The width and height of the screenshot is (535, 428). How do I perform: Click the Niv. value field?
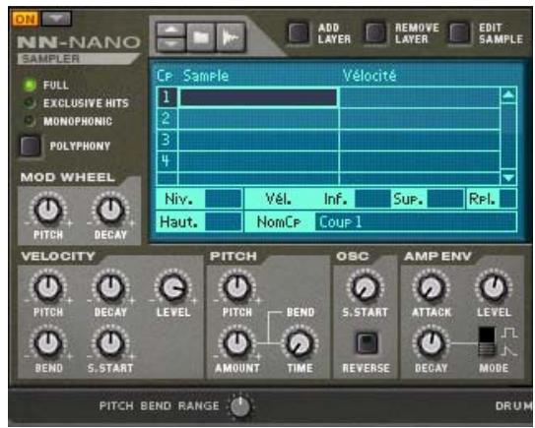(x=223, y=199)
